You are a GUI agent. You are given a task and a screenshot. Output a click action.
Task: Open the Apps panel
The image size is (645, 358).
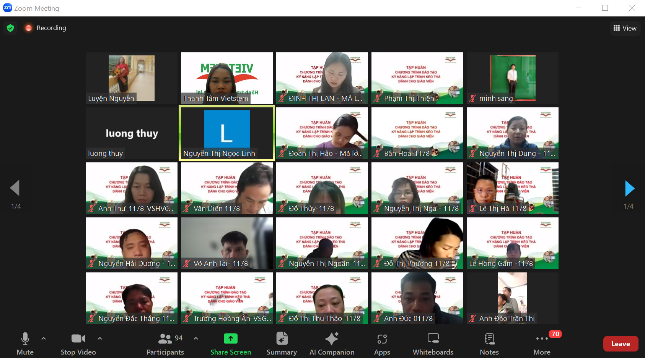(x=382, y=343)
